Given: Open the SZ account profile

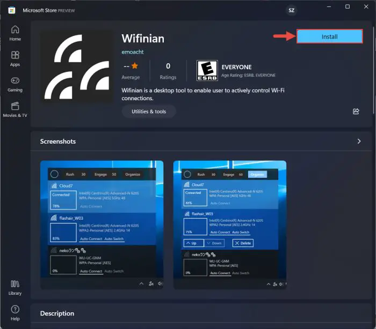Looking at the screenshot, I should point(291,10).
